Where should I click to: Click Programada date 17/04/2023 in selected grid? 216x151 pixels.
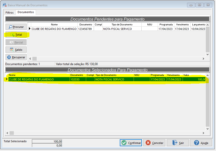[158, 79]
